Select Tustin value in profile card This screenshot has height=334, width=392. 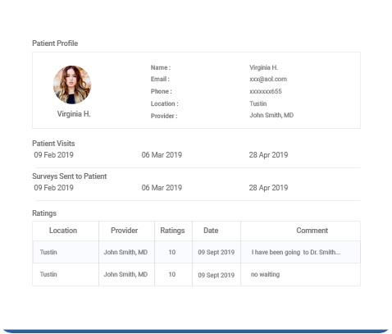click(x=258, y=103)
